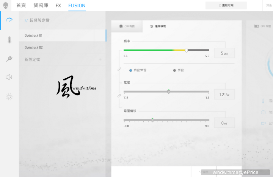This screenshot has height=177, width=273.
Task: Click the plus icon beside 新設定檔
Action: click(100, 60)
